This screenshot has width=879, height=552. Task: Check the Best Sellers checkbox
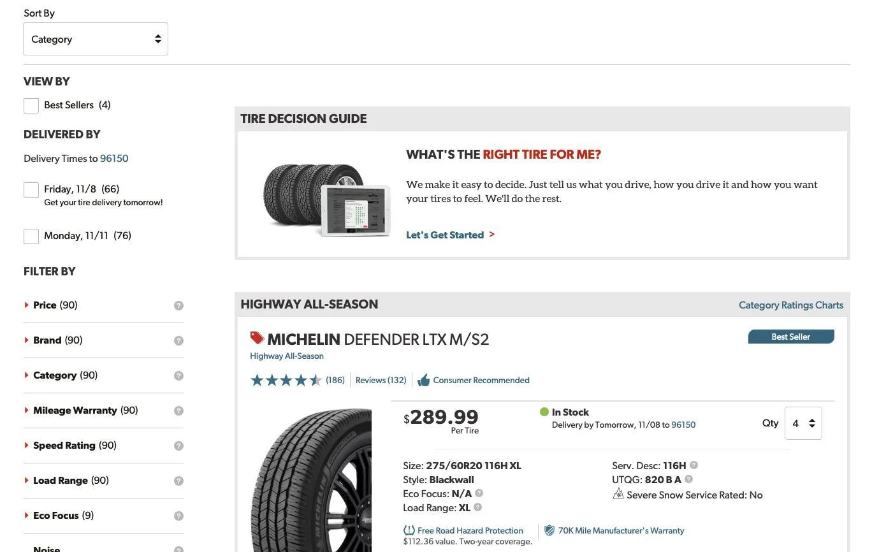coord(31,106)
